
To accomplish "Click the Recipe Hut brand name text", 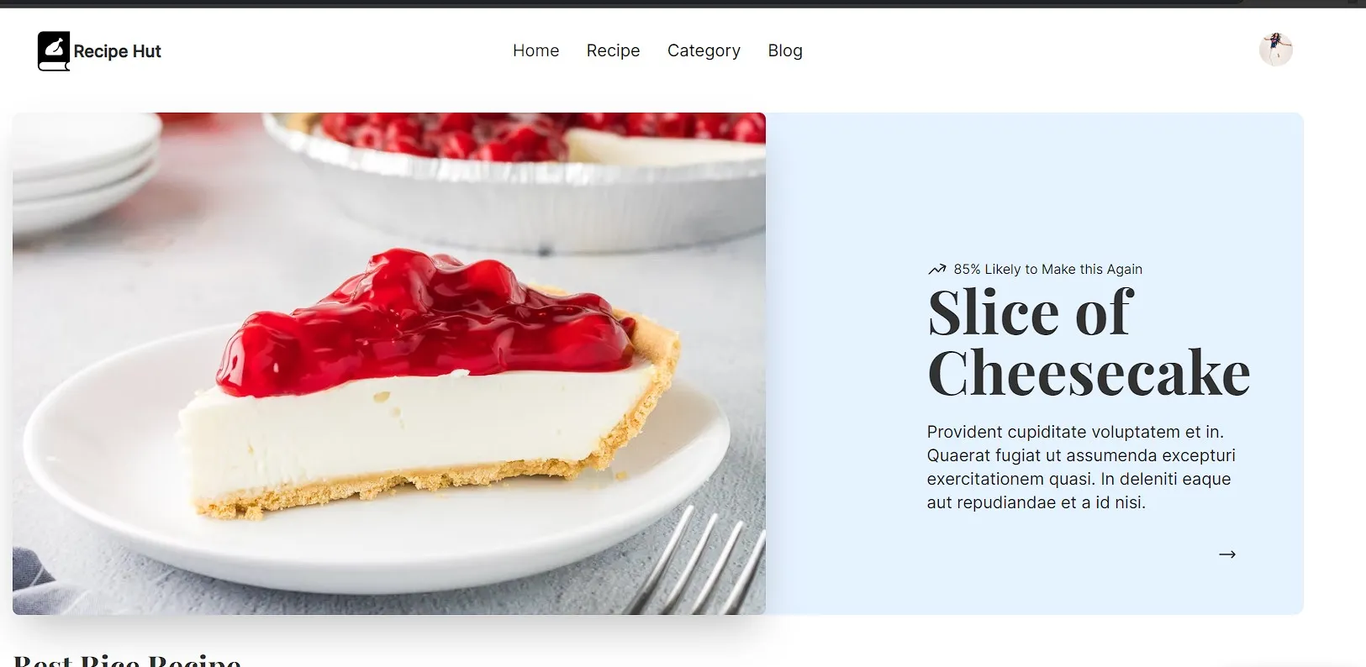I will click(117, 51).
